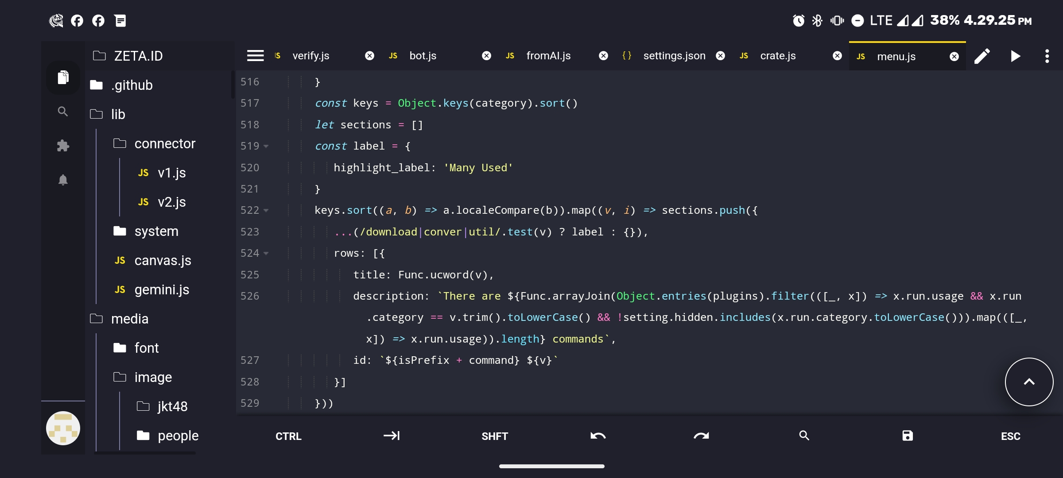Screen dimensions: 1063x478
Task: Switch to the settings.json tab
Action: pos(674,56)
